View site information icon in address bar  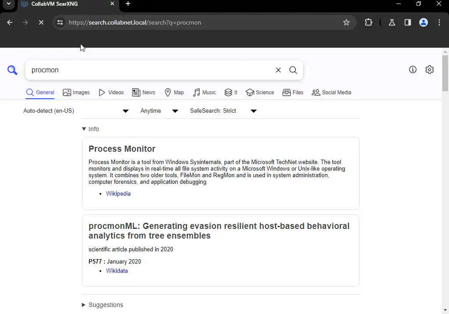point(60,22)
